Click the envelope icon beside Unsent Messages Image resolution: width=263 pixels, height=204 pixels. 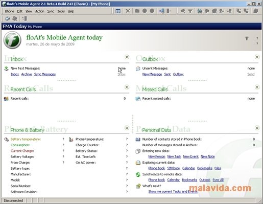(x=138, y=69)
